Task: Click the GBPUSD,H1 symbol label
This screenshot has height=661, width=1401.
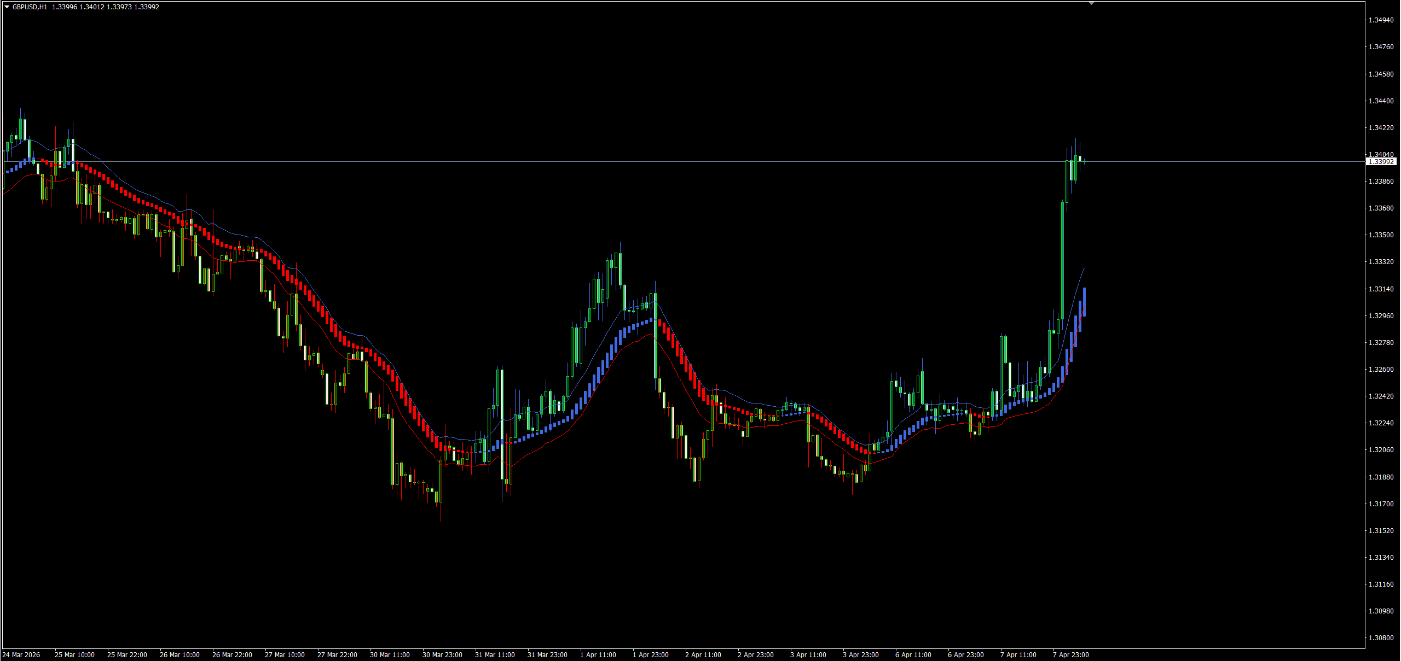Action: coord(30,7)
